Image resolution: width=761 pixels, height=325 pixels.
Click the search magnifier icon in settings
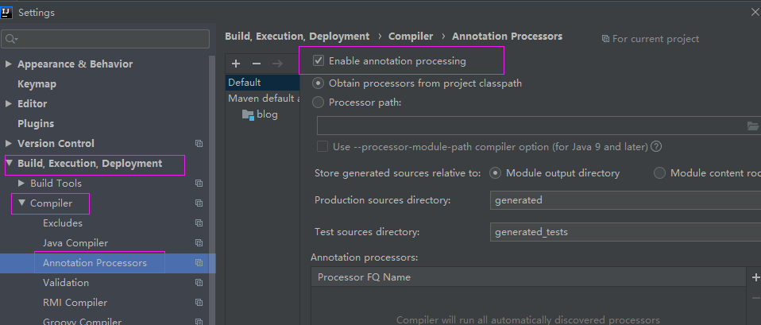pyautogui.click(x=10, y=39)
